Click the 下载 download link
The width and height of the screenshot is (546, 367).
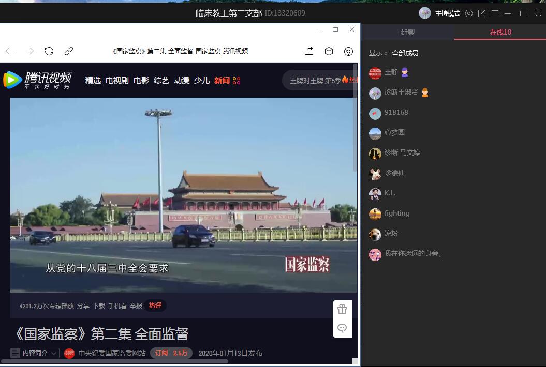tap(99, 305)
